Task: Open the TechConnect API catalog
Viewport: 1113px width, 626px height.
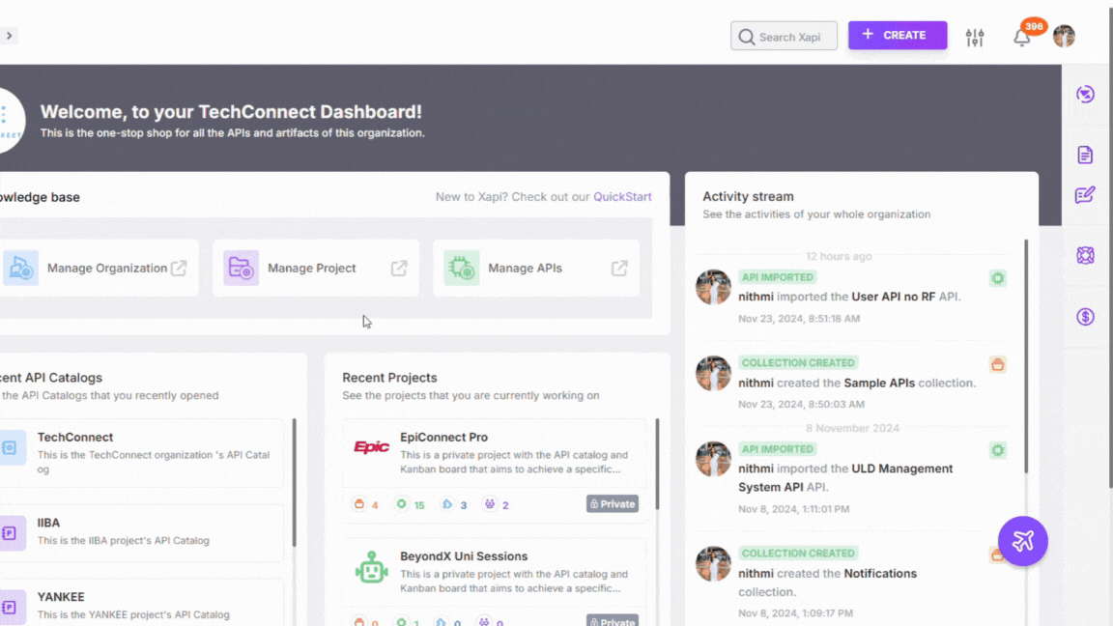Action: 140,453
